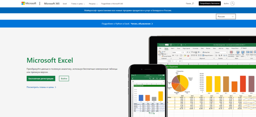Click the outlined Войти button
The width and height of the screenshot is (256, 117).
click(64, 78)
